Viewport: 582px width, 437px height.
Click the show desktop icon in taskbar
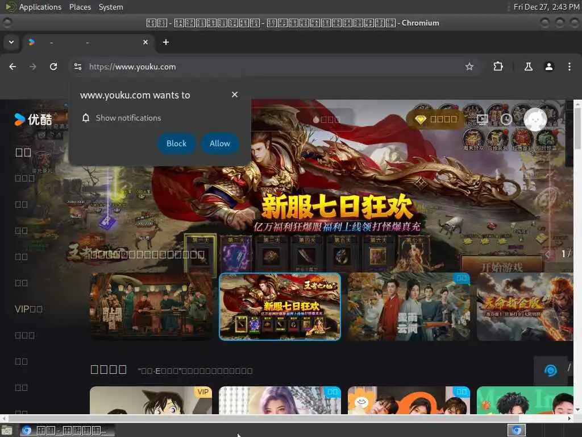[x=7, y=430]
